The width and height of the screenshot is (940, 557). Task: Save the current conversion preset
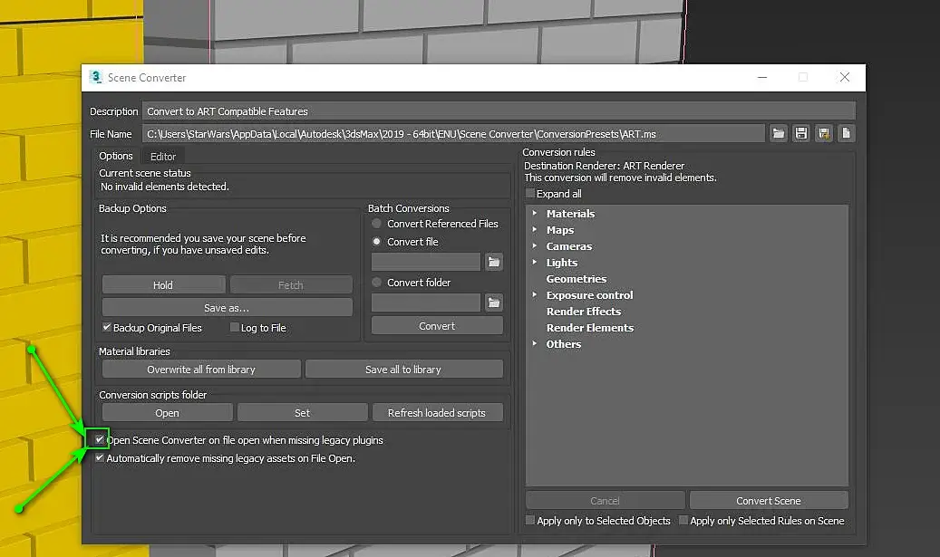pos(801,133)
